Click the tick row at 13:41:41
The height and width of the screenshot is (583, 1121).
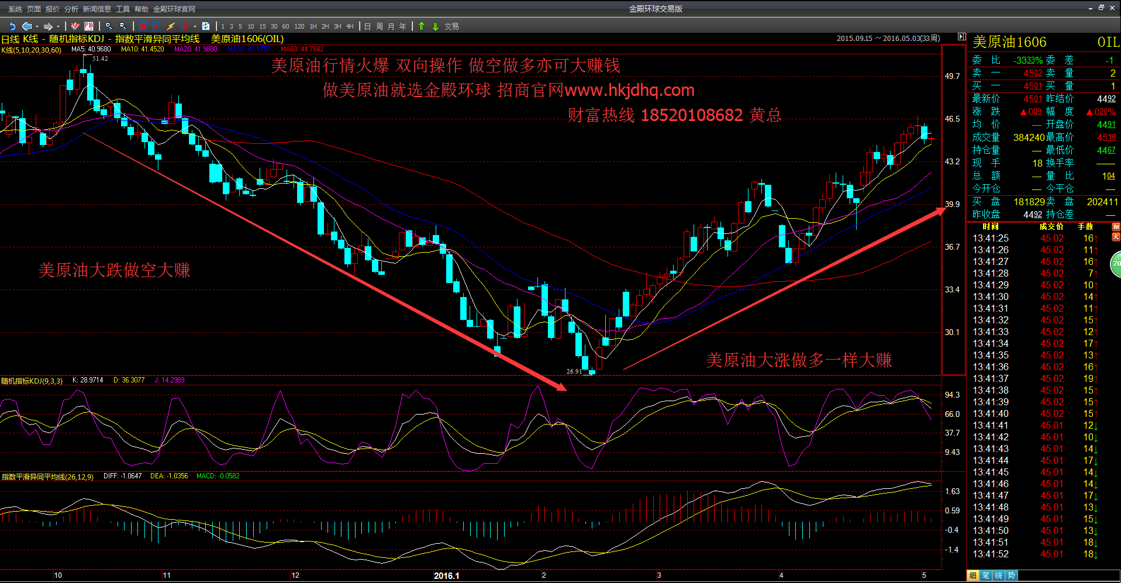(1036, 425)
